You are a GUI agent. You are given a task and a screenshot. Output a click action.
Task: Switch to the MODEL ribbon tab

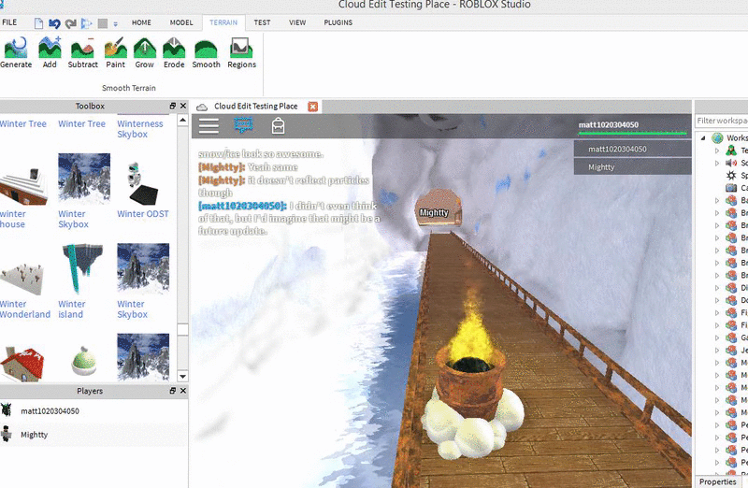click(181, 22)
